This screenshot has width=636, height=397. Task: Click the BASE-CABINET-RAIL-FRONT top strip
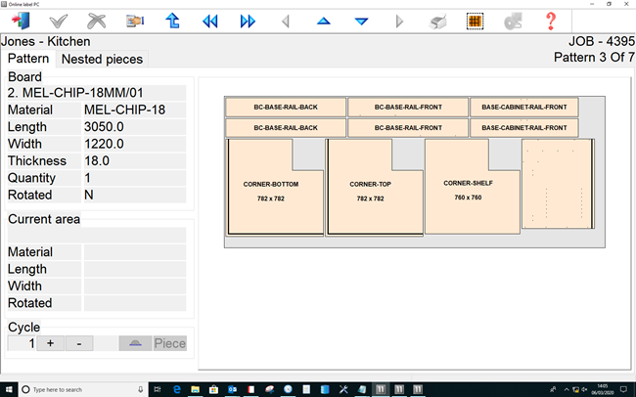(523, 107)
